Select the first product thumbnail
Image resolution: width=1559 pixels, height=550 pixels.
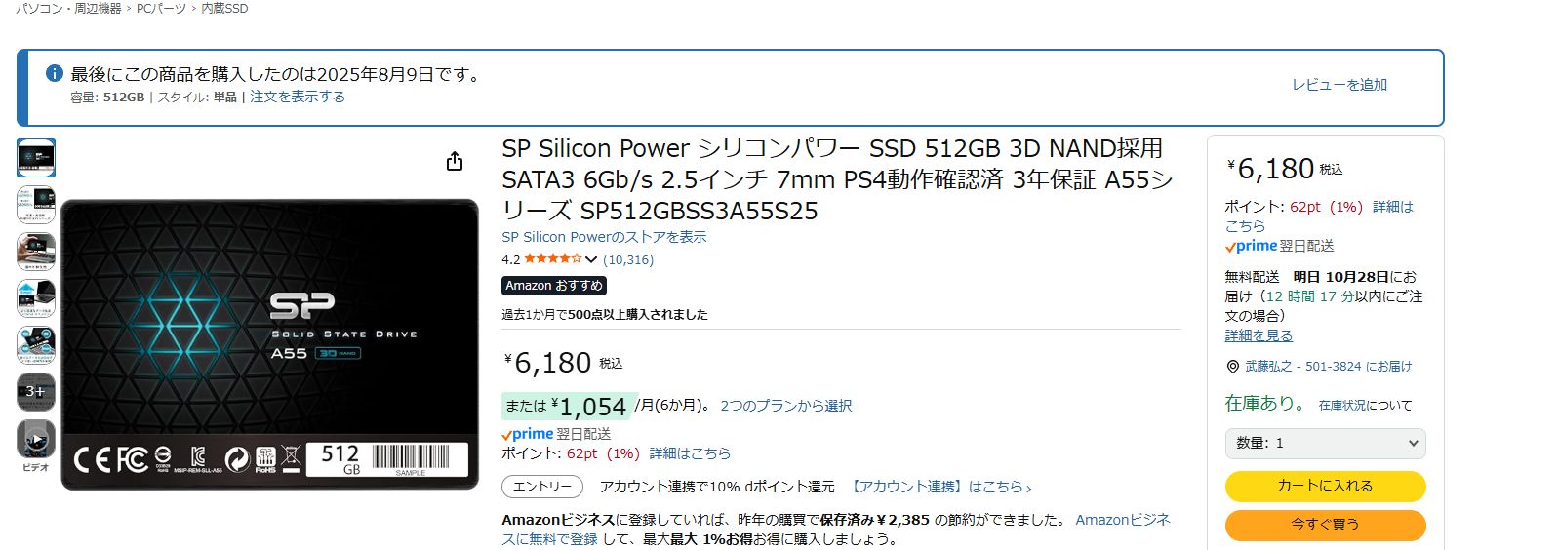point(36,158)
